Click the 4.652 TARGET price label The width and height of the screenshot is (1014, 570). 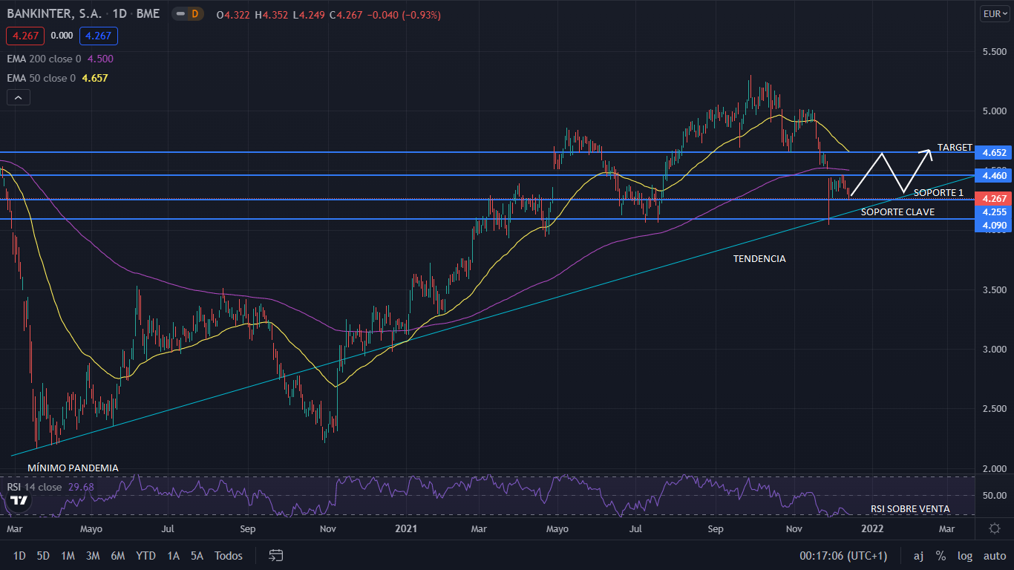click(993, 152)
